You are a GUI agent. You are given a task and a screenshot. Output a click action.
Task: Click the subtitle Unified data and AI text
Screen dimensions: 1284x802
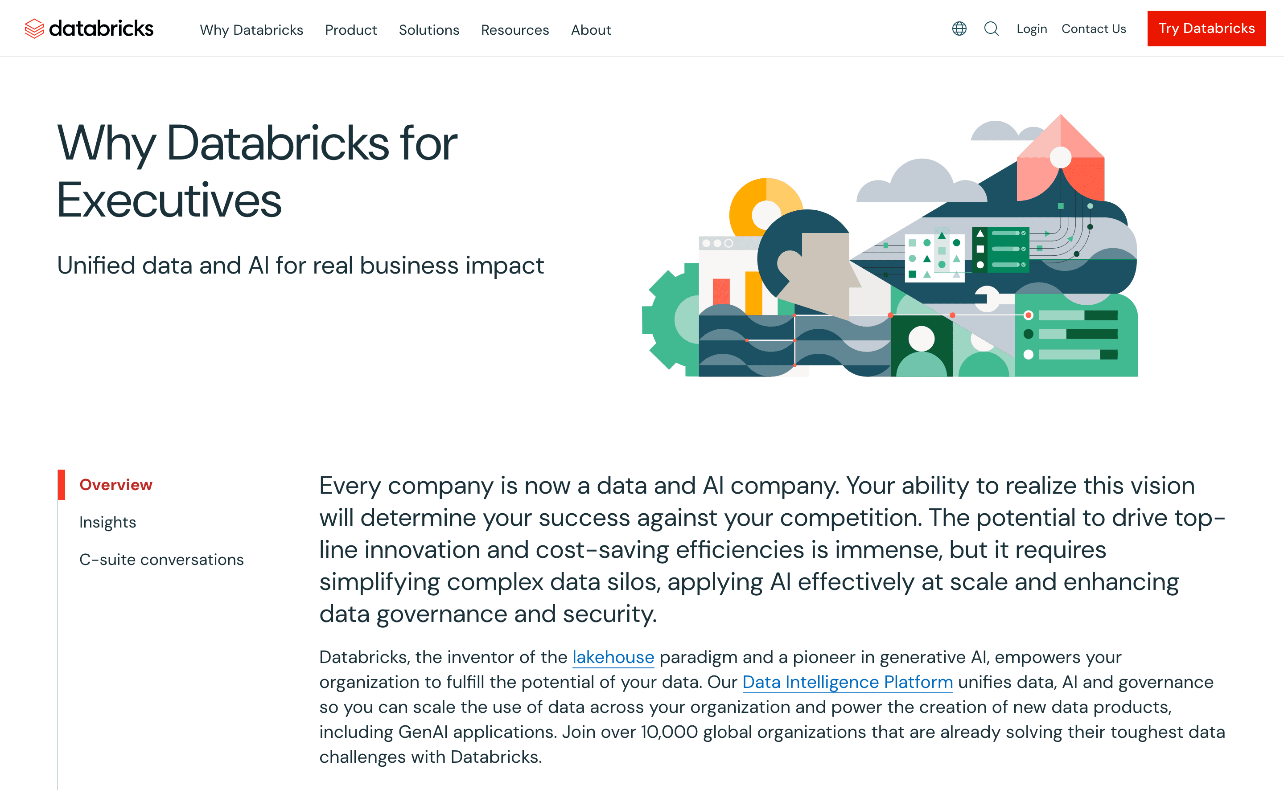coord(300,265)
